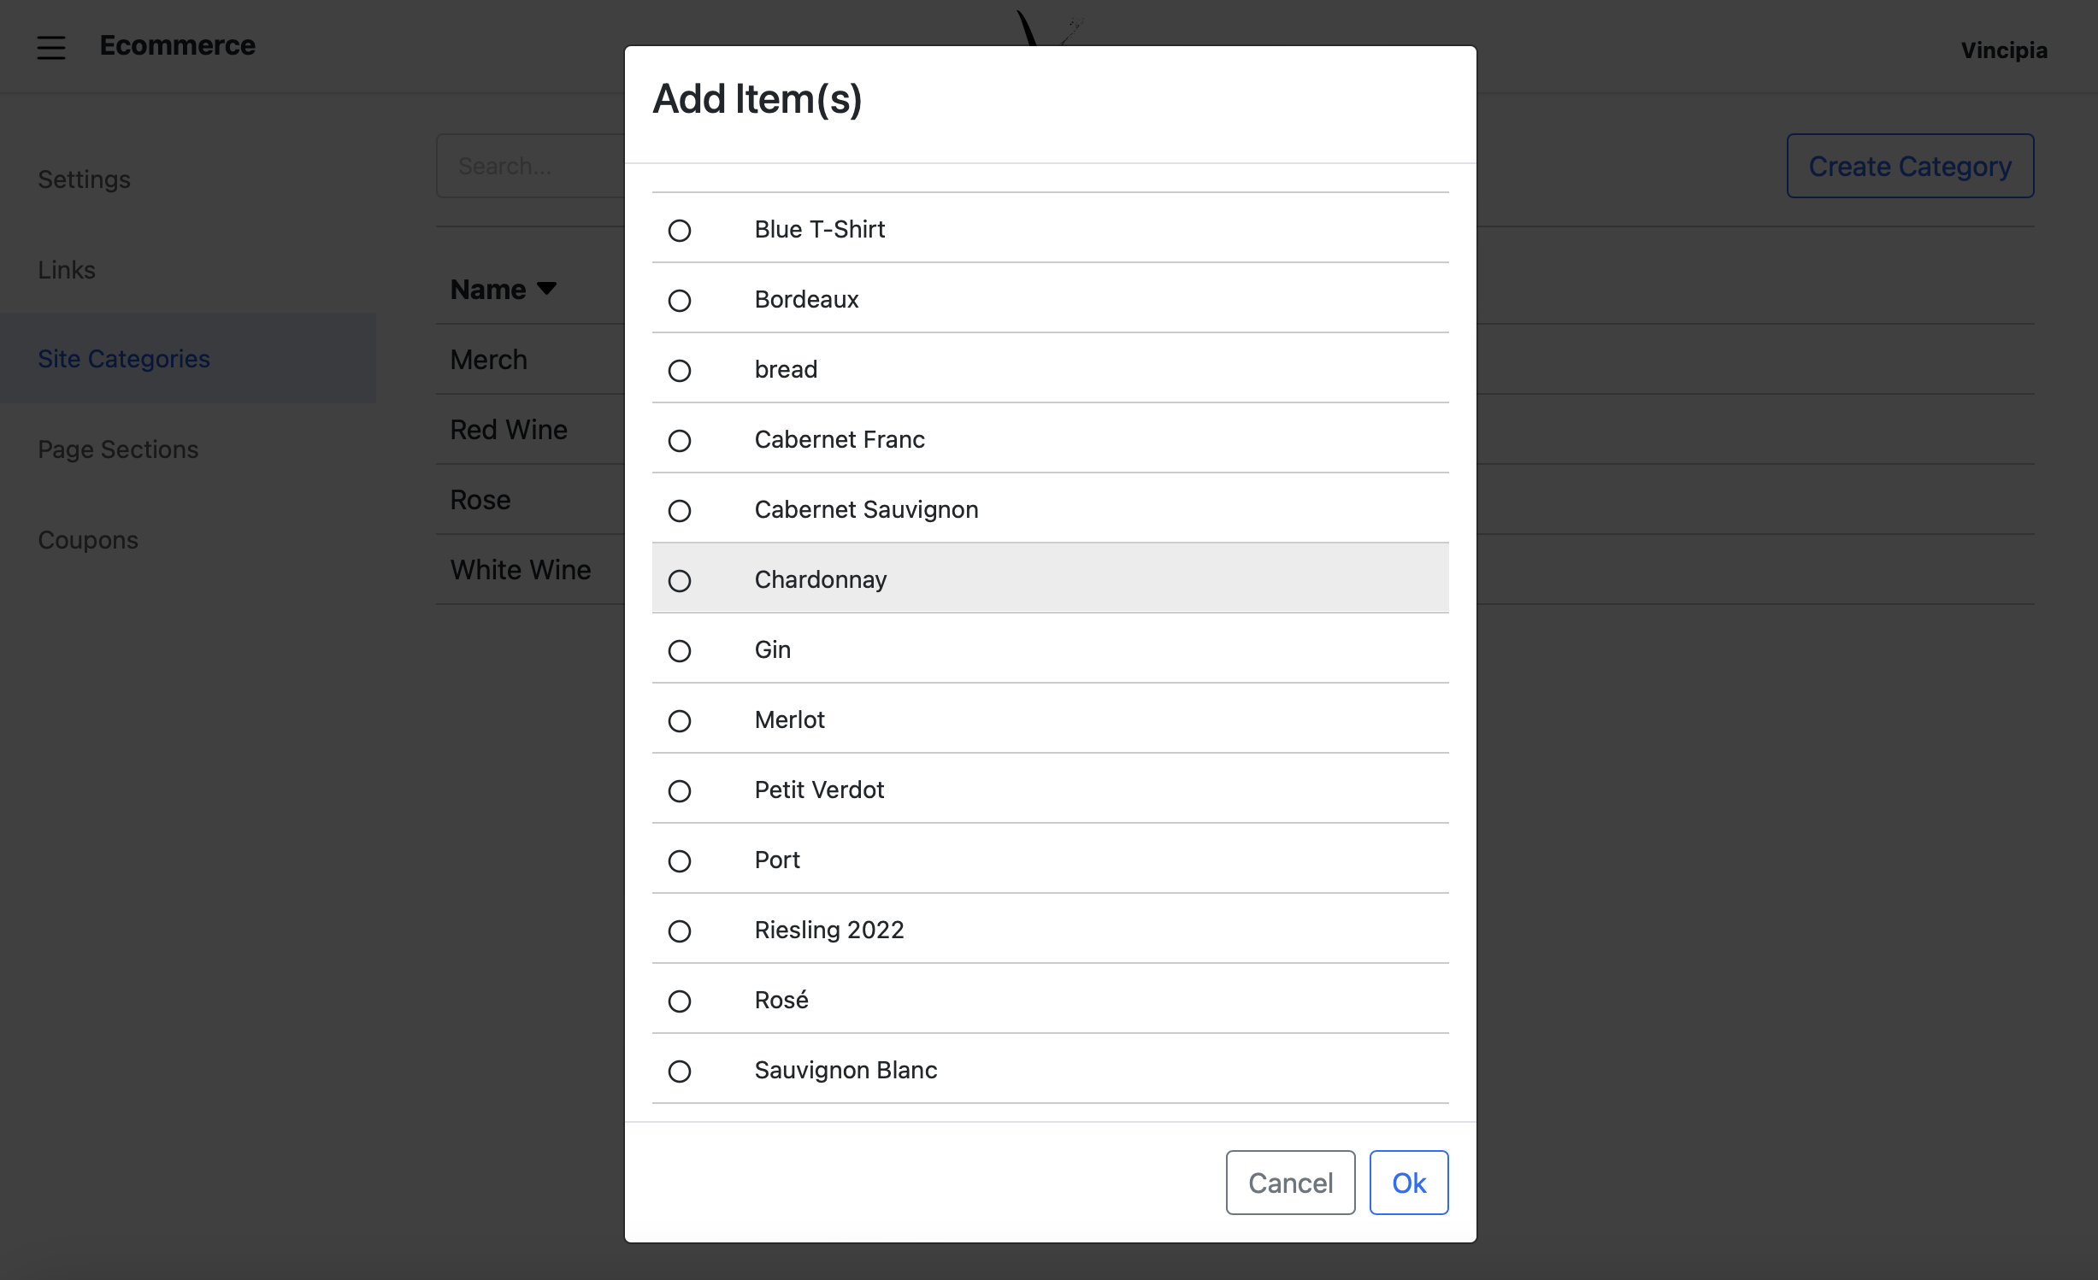Go to Page Sections in sidebar

point(118,449)
